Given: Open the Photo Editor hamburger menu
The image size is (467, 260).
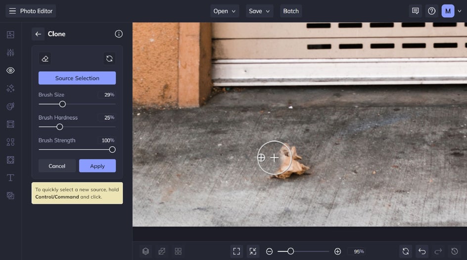Looking at the screenshot, I should (x=12, y=11).
